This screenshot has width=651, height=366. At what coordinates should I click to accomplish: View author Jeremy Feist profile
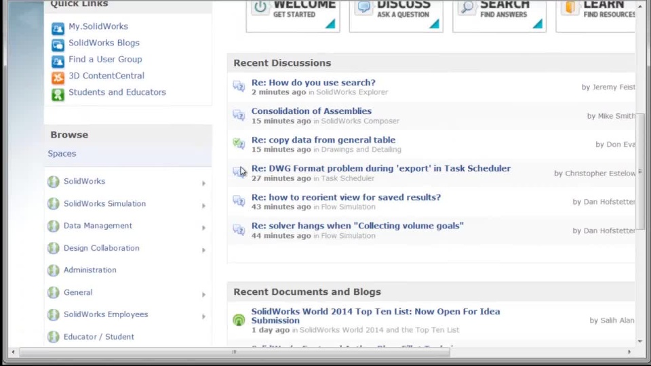[614, 87]
